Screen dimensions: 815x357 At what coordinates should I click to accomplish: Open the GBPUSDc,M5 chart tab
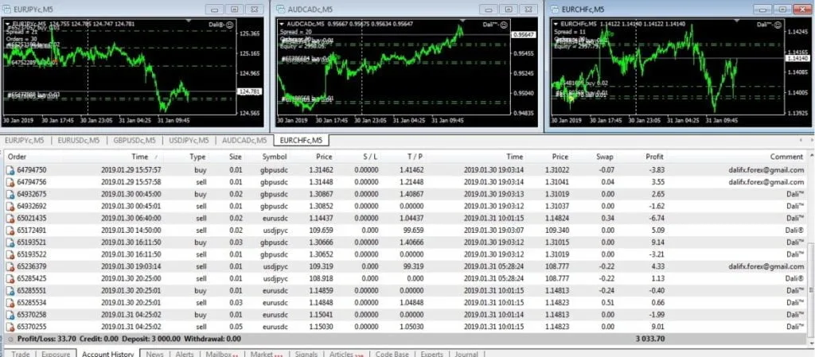(133, 141)
